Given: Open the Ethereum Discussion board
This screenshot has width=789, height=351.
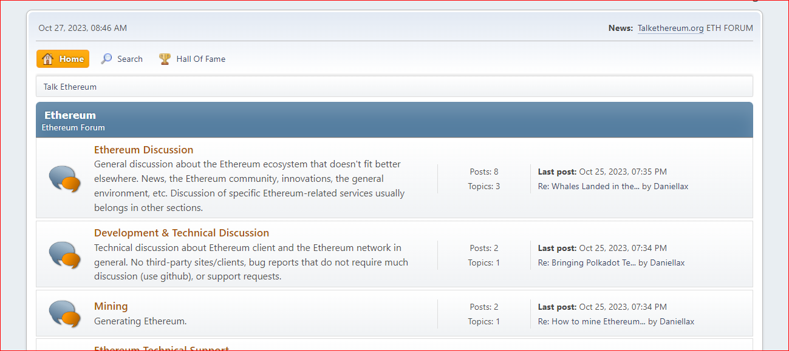Looking at the screenshot, I should click(143, 150).
